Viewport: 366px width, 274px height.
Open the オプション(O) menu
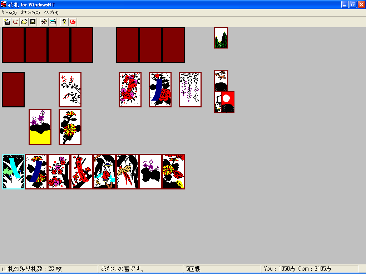point(30,12)
